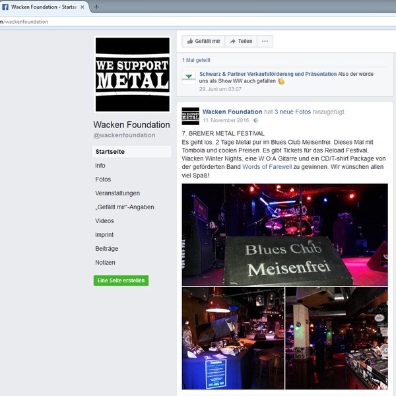Viewport: 396px width, 396px height.
Task: Click the Teilen share button
Action: point(241,41)
